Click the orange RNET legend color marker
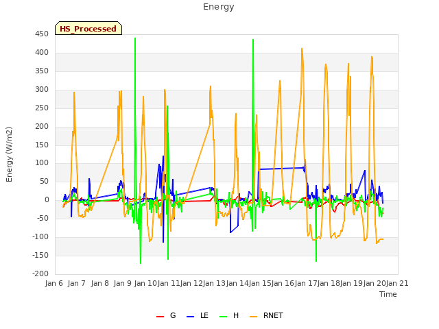 pos(253,317)
